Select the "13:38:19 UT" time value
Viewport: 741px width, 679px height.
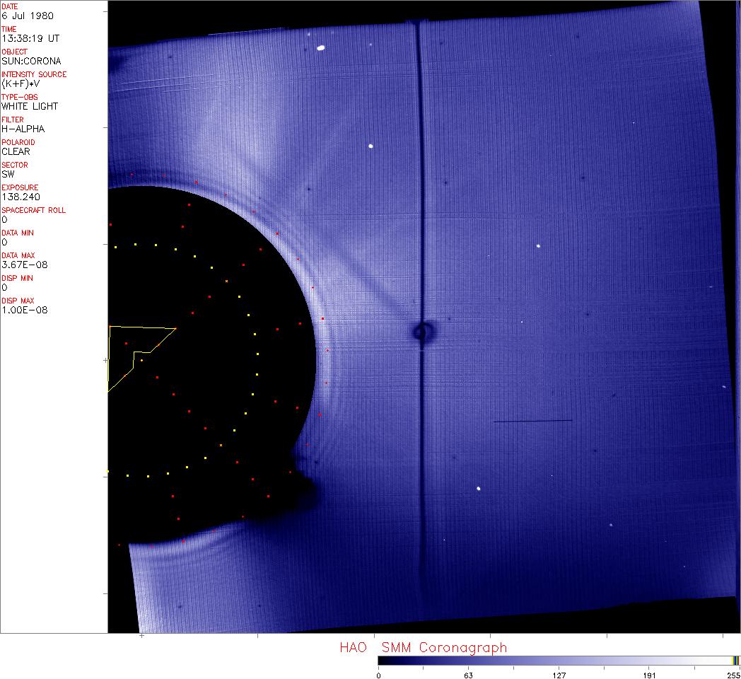29,38
